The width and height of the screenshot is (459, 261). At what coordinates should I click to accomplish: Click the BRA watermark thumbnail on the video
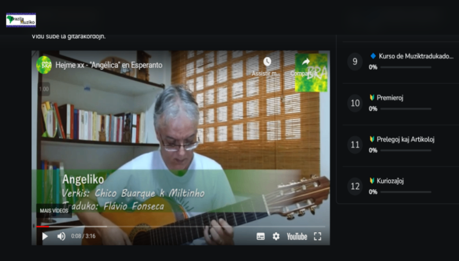[311, 73]
